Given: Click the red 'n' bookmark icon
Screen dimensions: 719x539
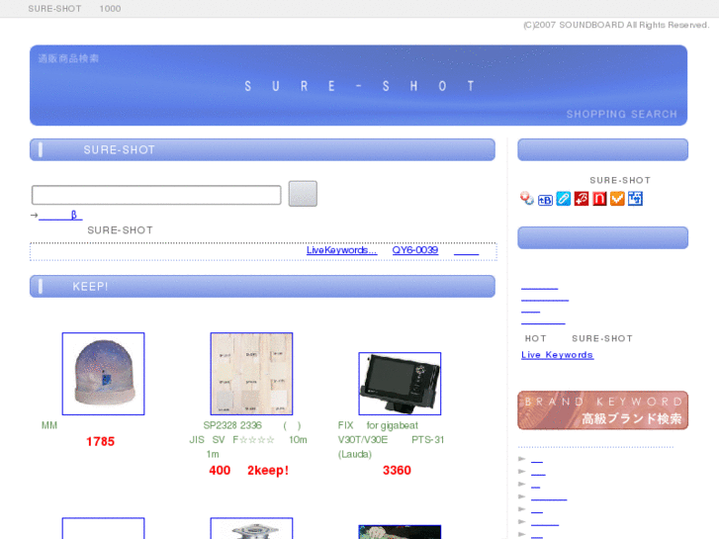Looking at the screenshot, I should (x=599, y=199).
